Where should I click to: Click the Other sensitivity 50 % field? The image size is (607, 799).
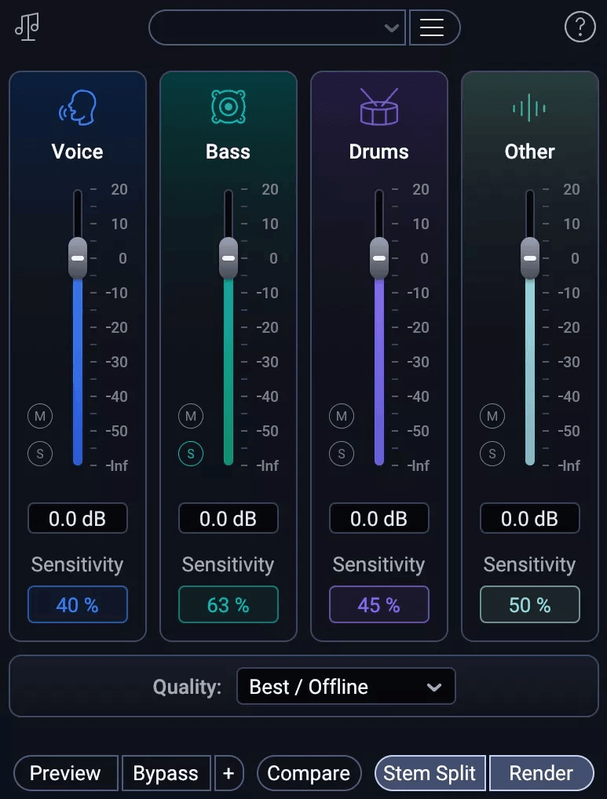tap(530, 604)
